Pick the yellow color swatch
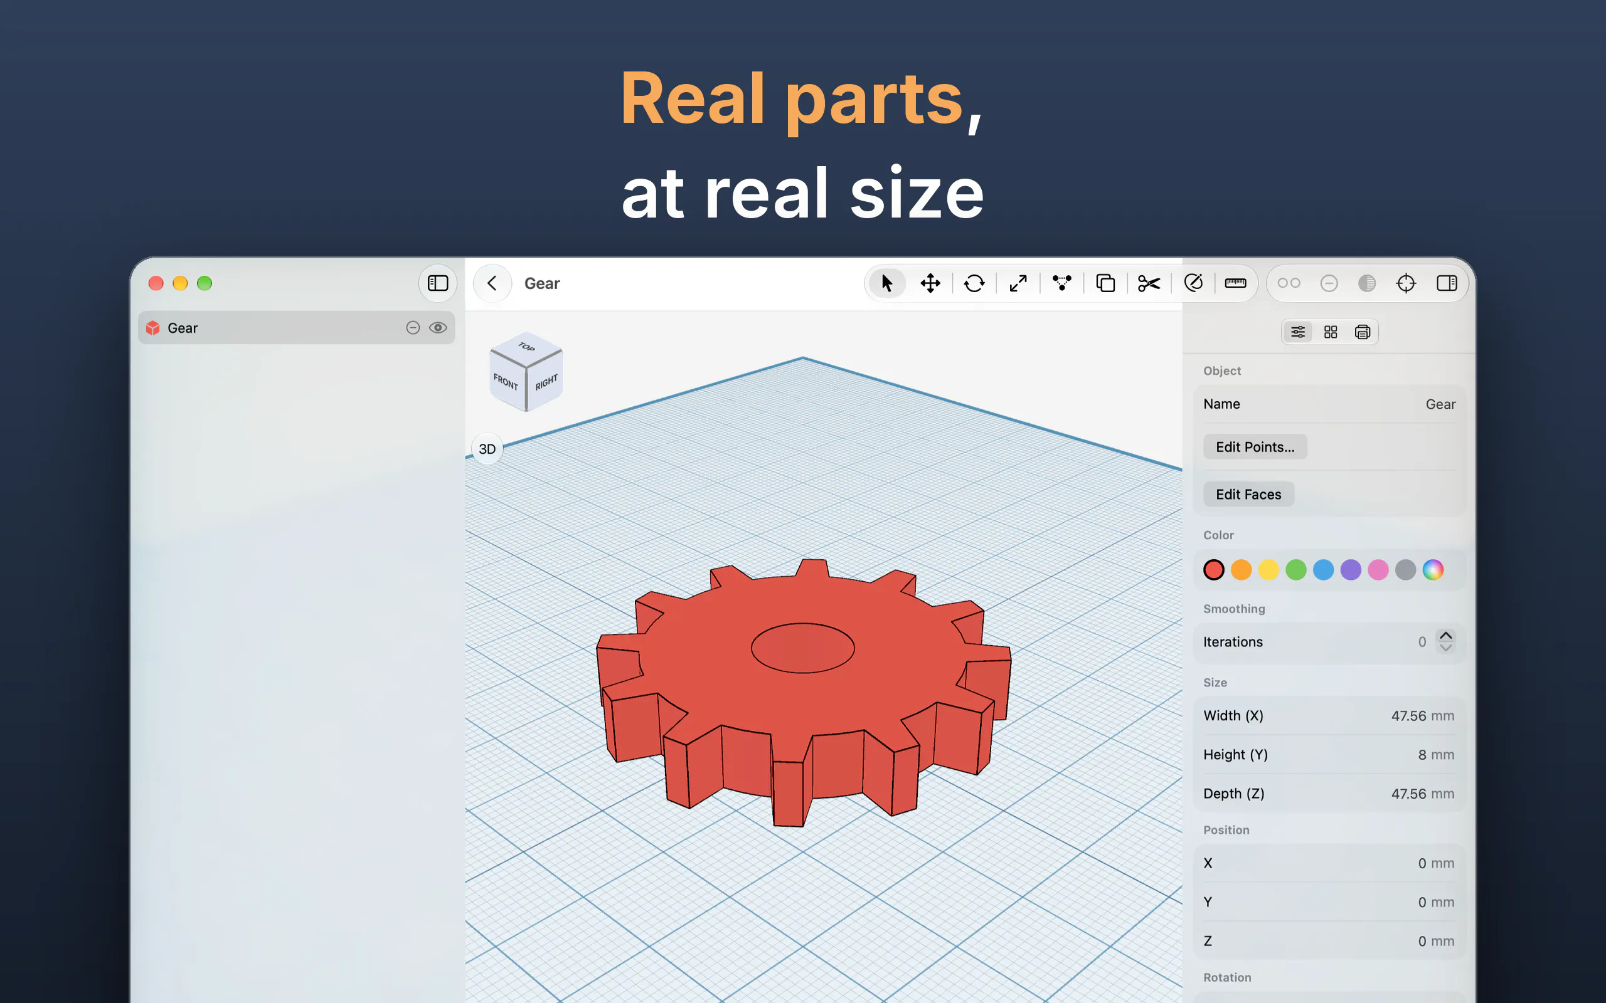The width and height of the screenshot is (1606, 1003). (1269, 570)
